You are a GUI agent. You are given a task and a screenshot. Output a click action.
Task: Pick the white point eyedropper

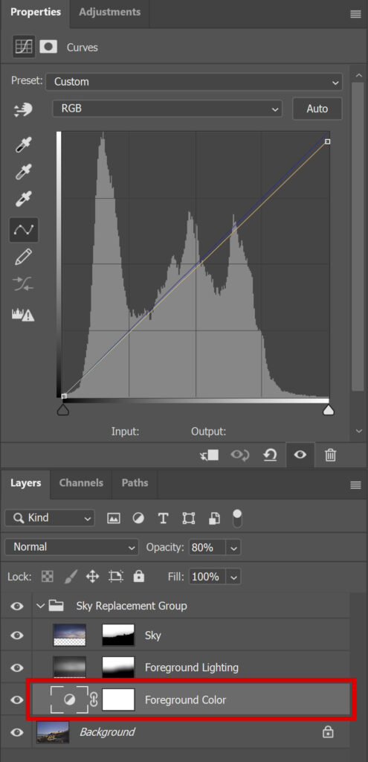pyautogui.click(x=23, y=199)
